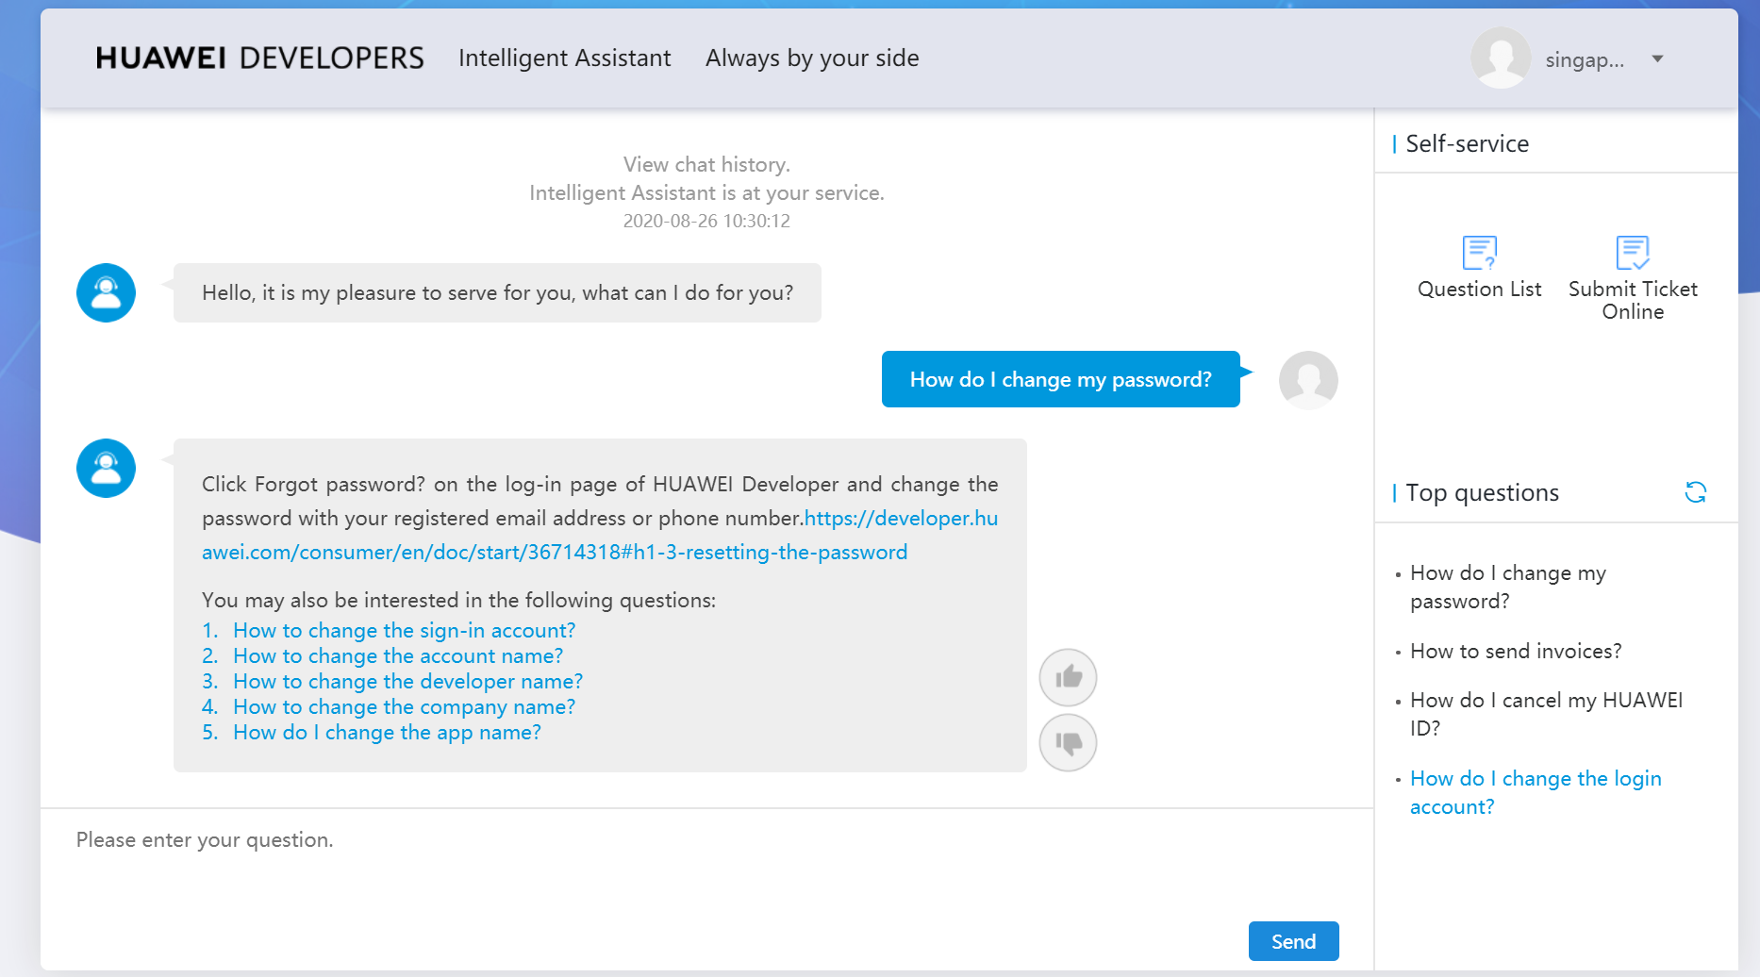This screenshot has height=977, width=1760.
Task: Choose top question about cancelling HUAWEI ID
Action: pos(1545,714)
